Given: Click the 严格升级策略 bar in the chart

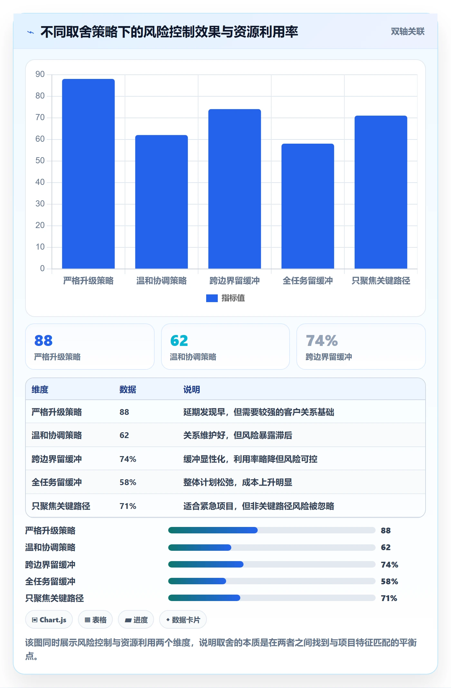Looking at the screenshot, I should tap(88, 174).
